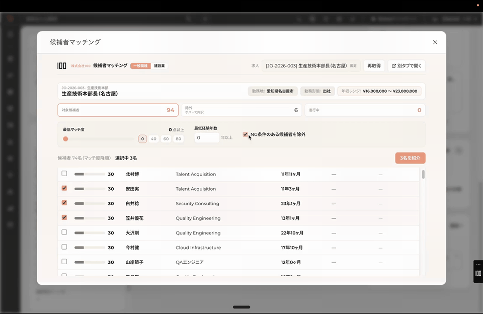Click candidate name 北村博
Image resolution: width=483 pixels, height=314 pixels.
132,174
